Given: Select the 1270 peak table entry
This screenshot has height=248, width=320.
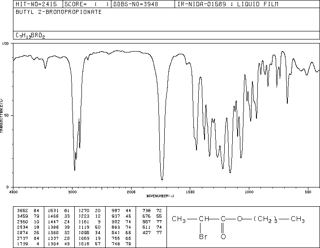Looking at the screenshot, I should [x=90, y=211].
